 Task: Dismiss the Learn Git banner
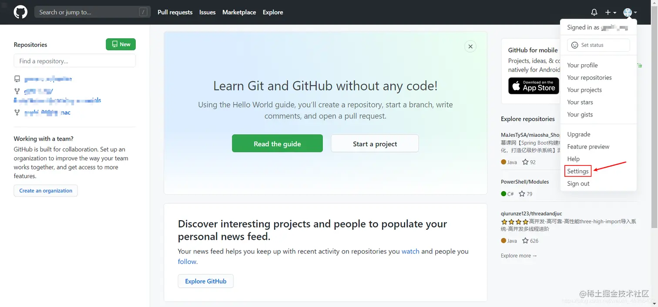tap(470, 46)
